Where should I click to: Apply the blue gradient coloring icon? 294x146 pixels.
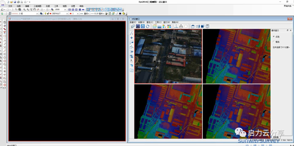tap(159, 26)
